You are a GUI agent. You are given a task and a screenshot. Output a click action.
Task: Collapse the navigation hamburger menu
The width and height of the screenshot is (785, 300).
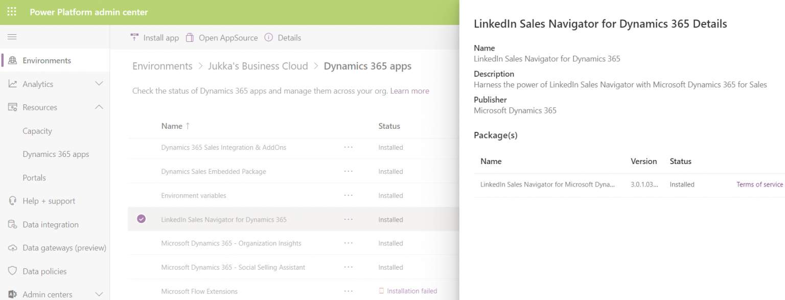[x=12, y=37]
